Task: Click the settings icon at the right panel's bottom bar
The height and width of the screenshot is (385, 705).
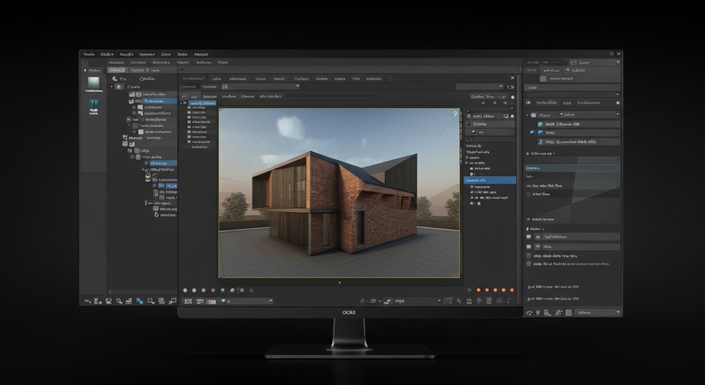Action: pos(558,312)
